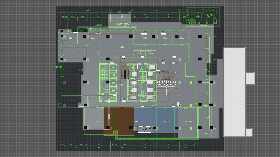This screenshot has height=157, width=280.
Task: Click small white annex on building's right side
Action: 250,78
